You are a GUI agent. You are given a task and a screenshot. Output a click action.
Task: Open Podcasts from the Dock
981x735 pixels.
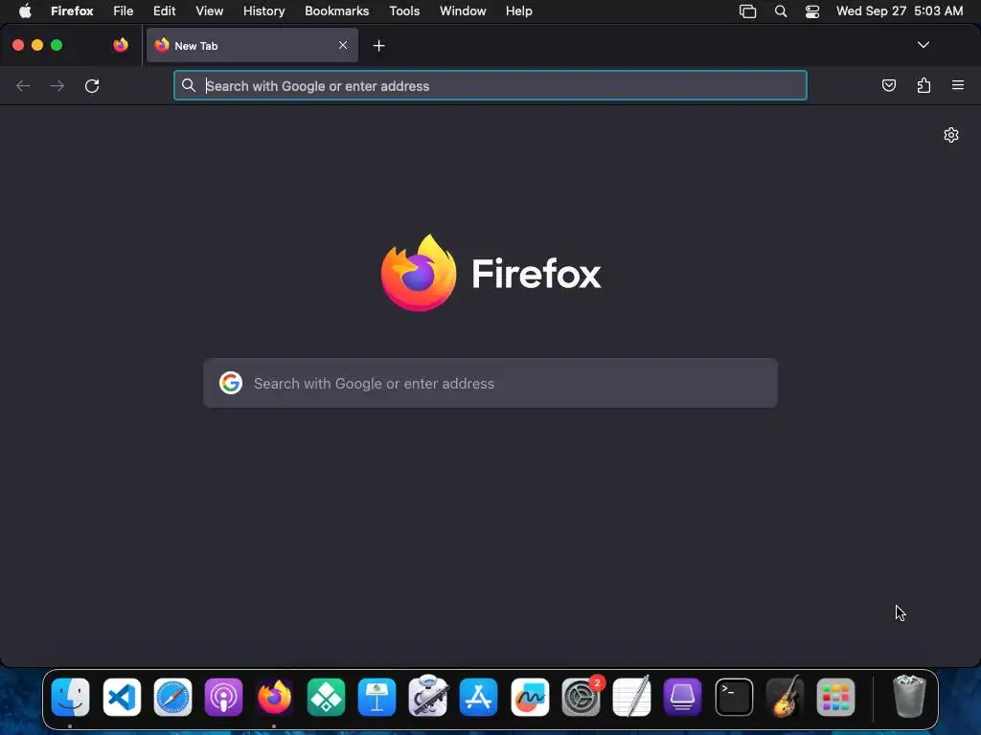pyautogui.click(x=223, y=697)
